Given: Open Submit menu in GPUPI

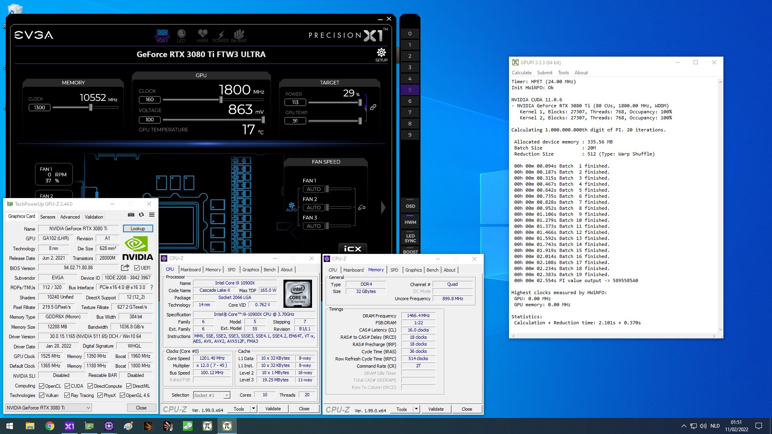Looking at the screenshot, I should click(545, 73).
